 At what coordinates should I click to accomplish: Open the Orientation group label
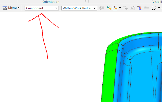pyautogui.click(x=51, y=2)
